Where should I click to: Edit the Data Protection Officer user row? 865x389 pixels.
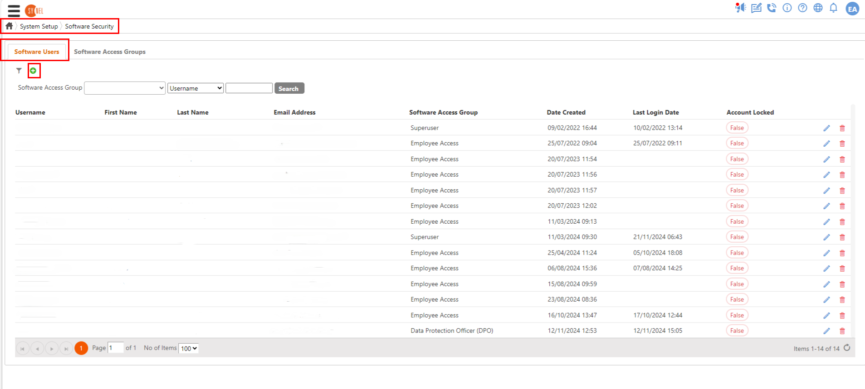[826, 331]
